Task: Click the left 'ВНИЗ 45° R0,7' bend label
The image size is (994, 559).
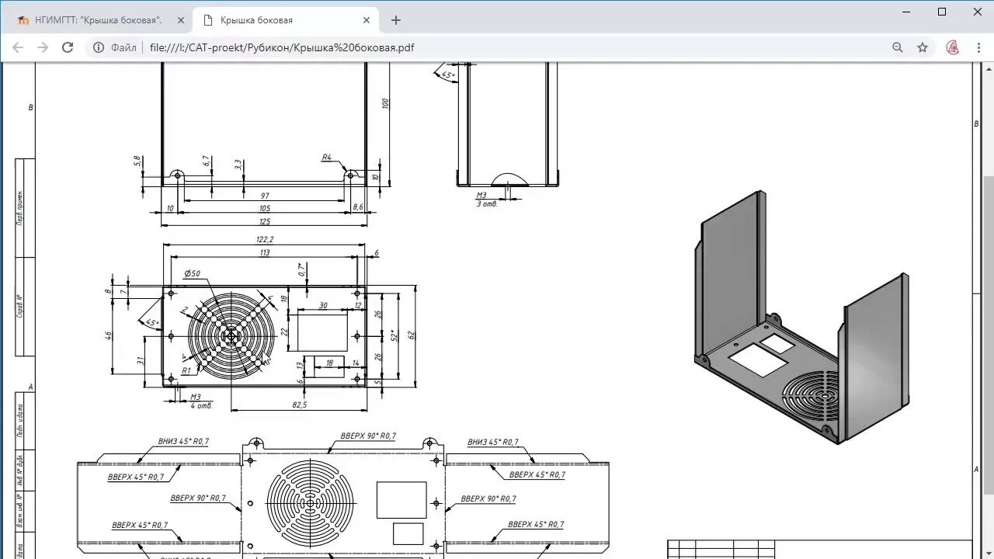Action: 183,441
